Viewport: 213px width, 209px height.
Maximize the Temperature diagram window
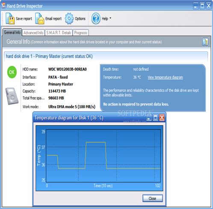155,118
